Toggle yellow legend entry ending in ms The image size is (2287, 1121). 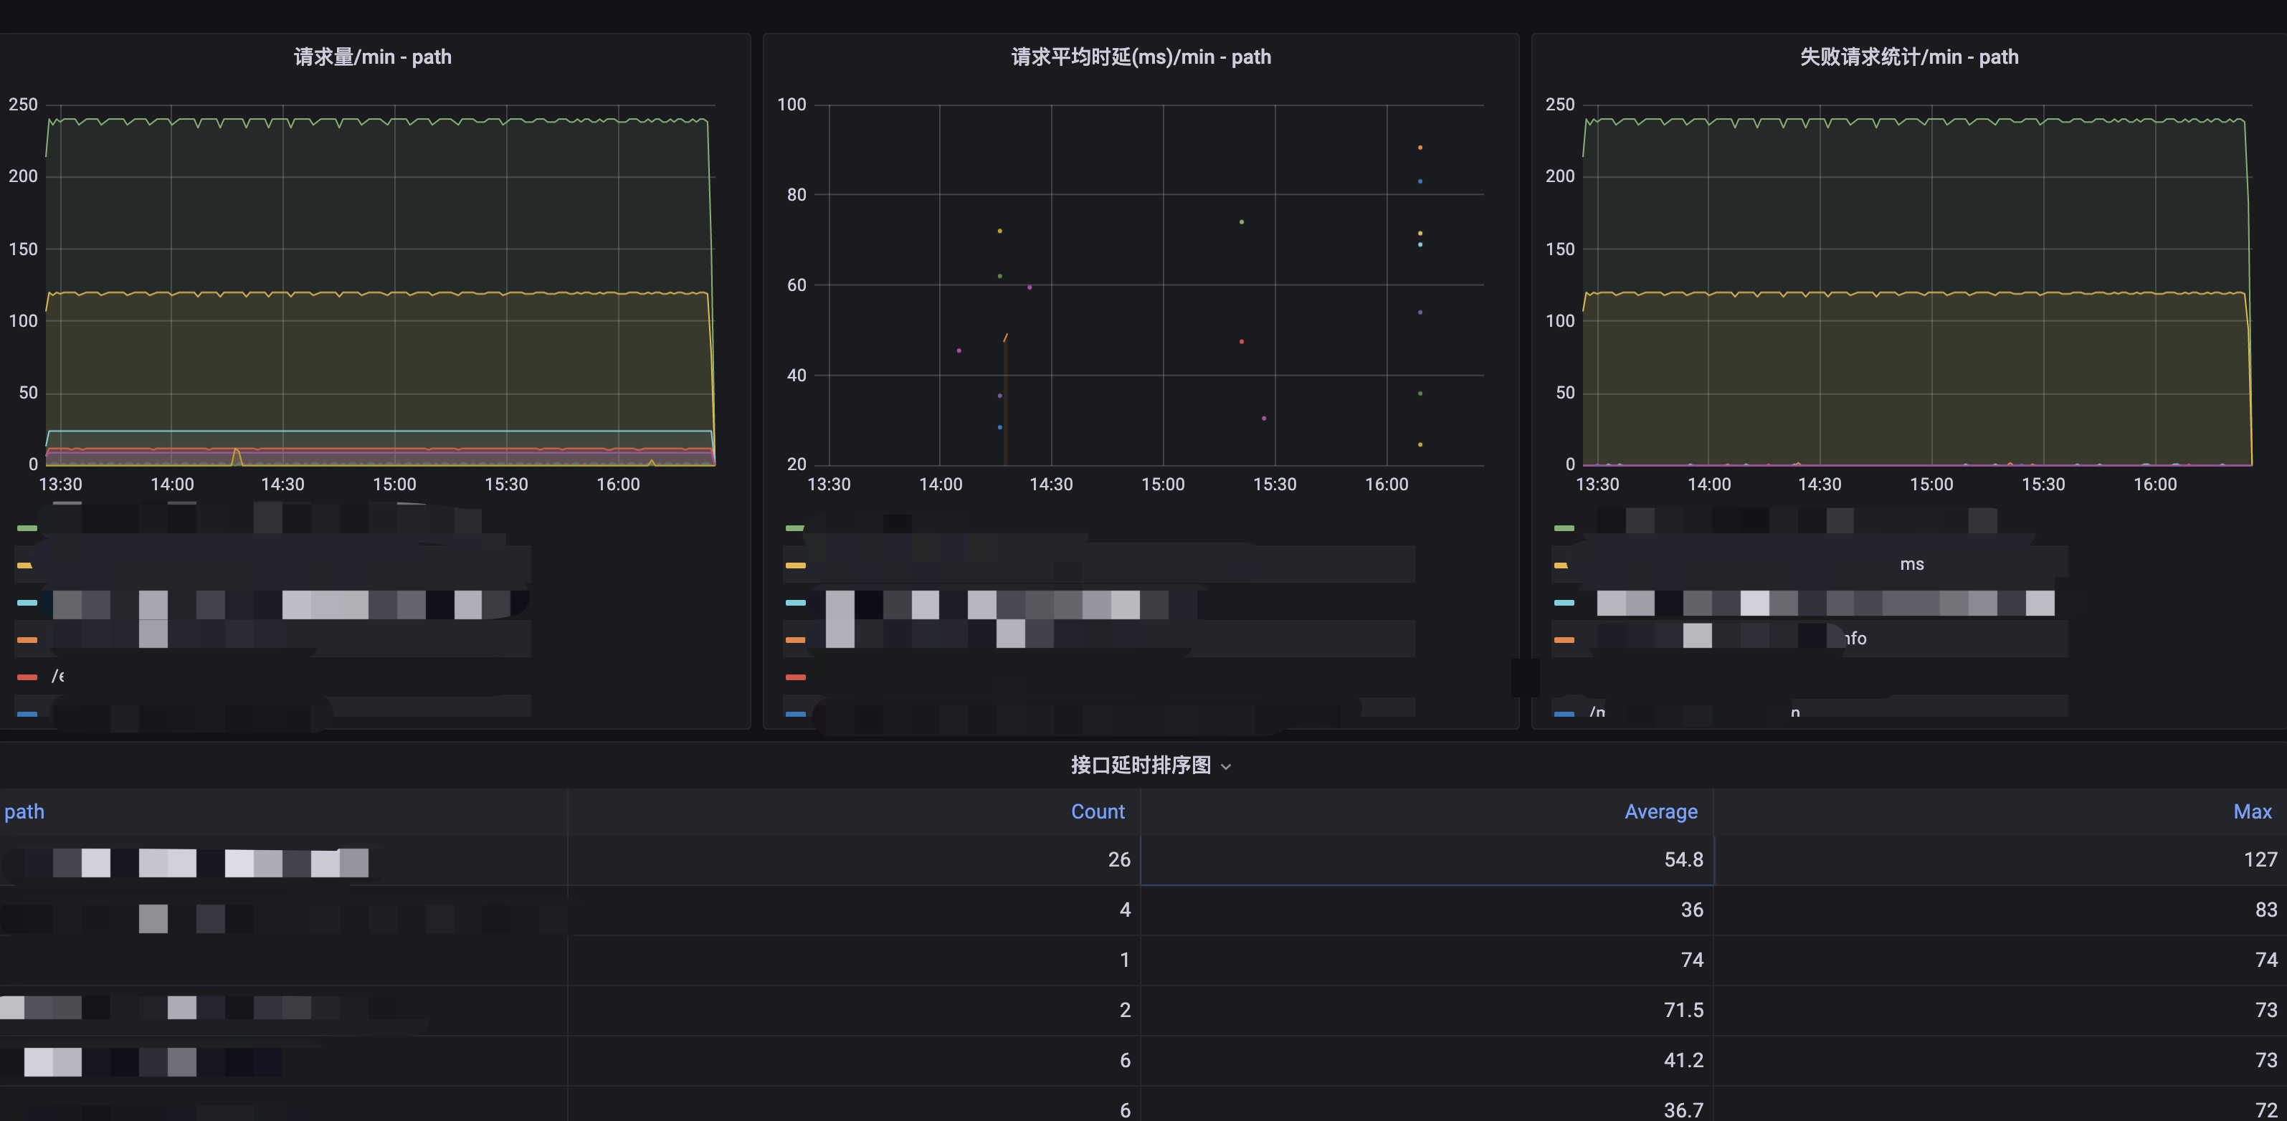pos(1911,565)
